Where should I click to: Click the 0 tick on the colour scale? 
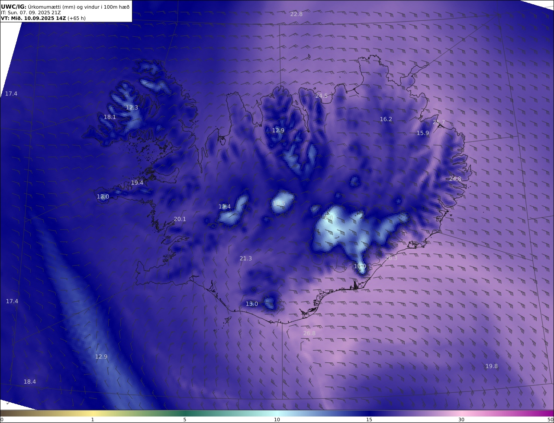click(1, 420)
